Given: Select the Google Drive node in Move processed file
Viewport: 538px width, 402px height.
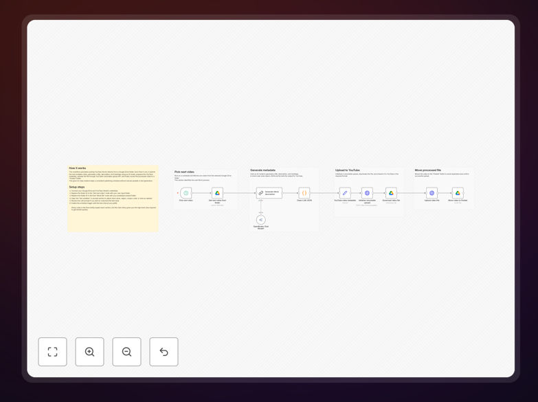Looking at the screenshot, I should point(458,193).
